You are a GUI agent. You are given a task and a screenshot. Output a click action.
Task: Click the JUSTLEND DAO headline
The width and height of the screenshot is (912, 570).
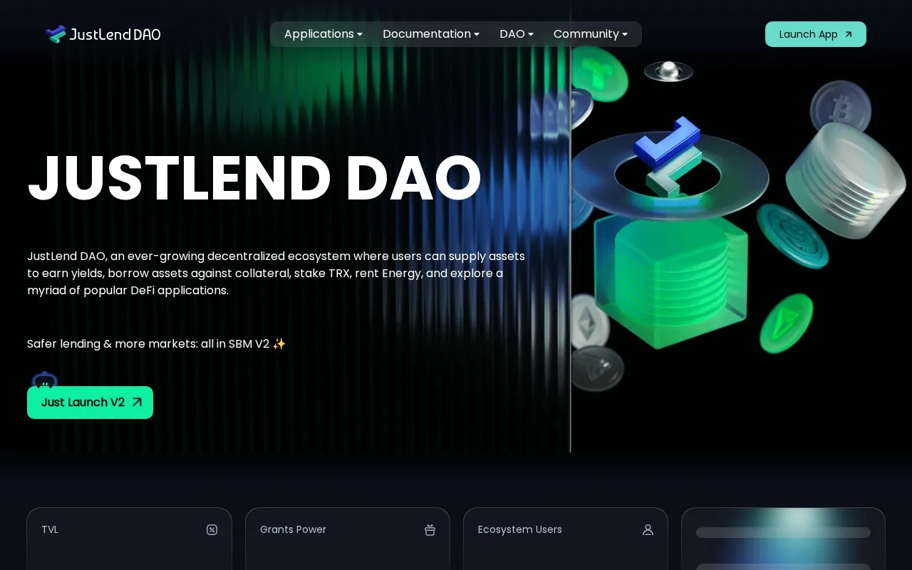coord(254,177)
